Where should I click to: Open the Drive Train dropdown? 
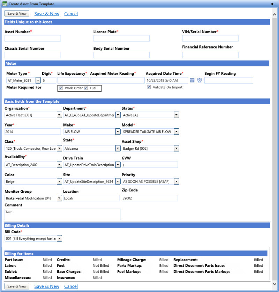coord(118,165)
